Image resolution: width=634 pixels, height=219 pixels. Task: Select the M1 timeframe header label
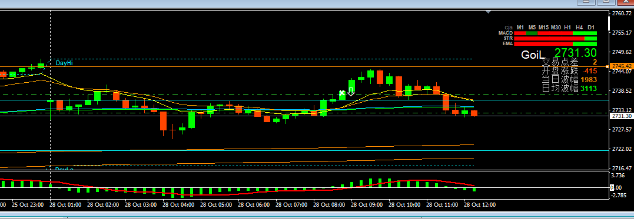(520, 27)
